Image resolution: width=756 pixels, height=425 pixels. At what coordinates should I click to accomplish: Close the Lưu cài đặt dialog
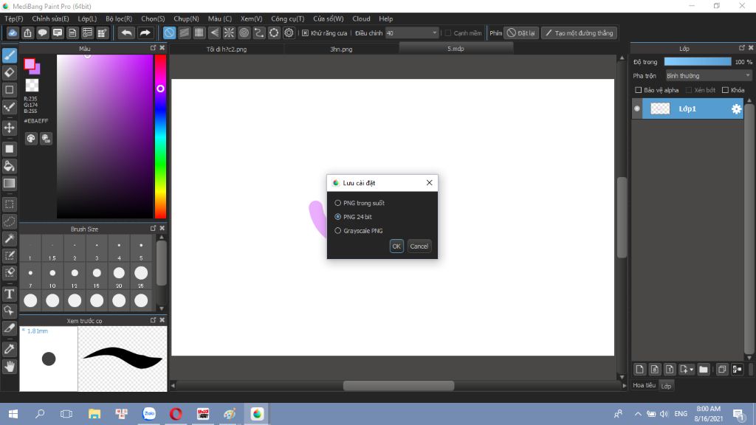click(x=429, y=183)
